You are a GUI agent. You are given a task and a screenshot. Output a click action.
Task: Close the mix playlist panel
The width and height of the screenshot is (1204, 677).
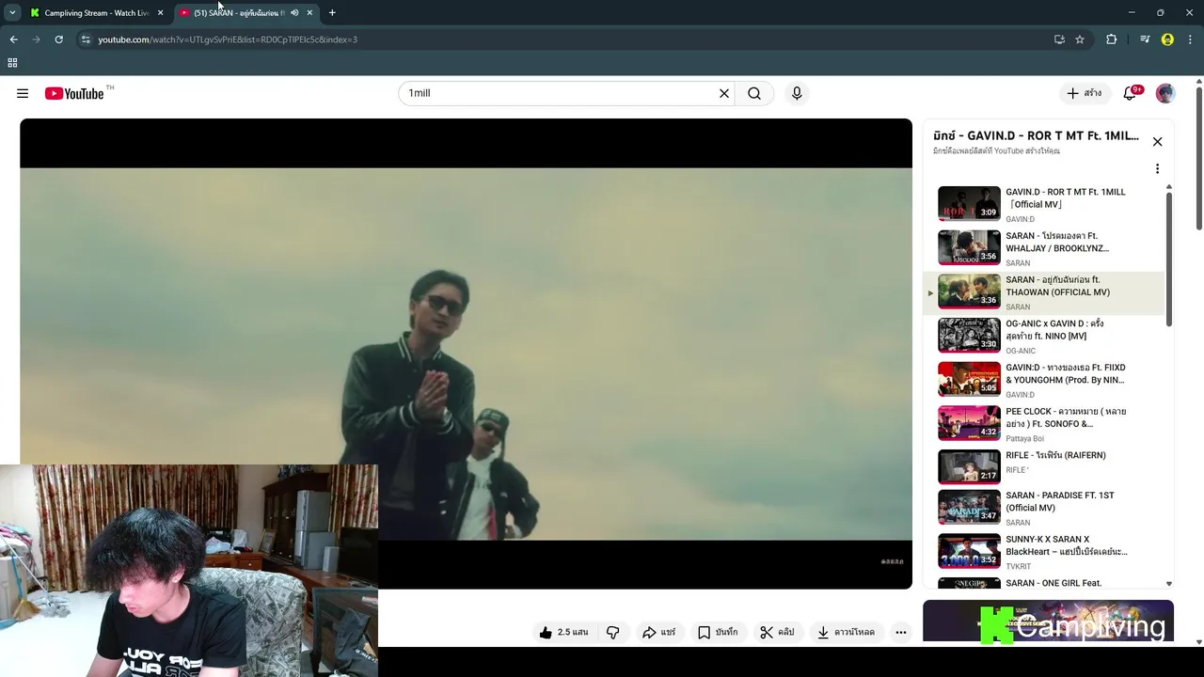point(1158,142)
